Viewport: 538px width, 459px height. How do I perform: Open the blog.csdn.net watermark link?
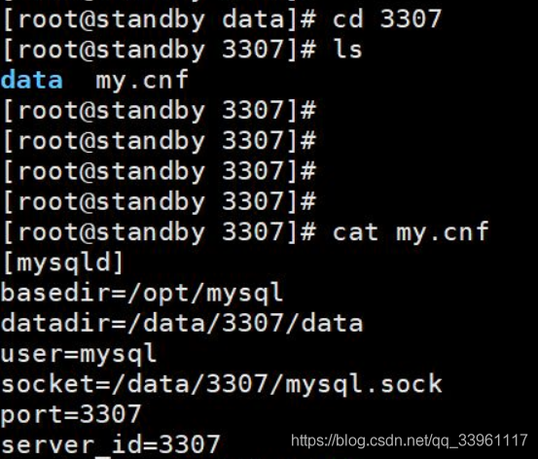point(409,441)
